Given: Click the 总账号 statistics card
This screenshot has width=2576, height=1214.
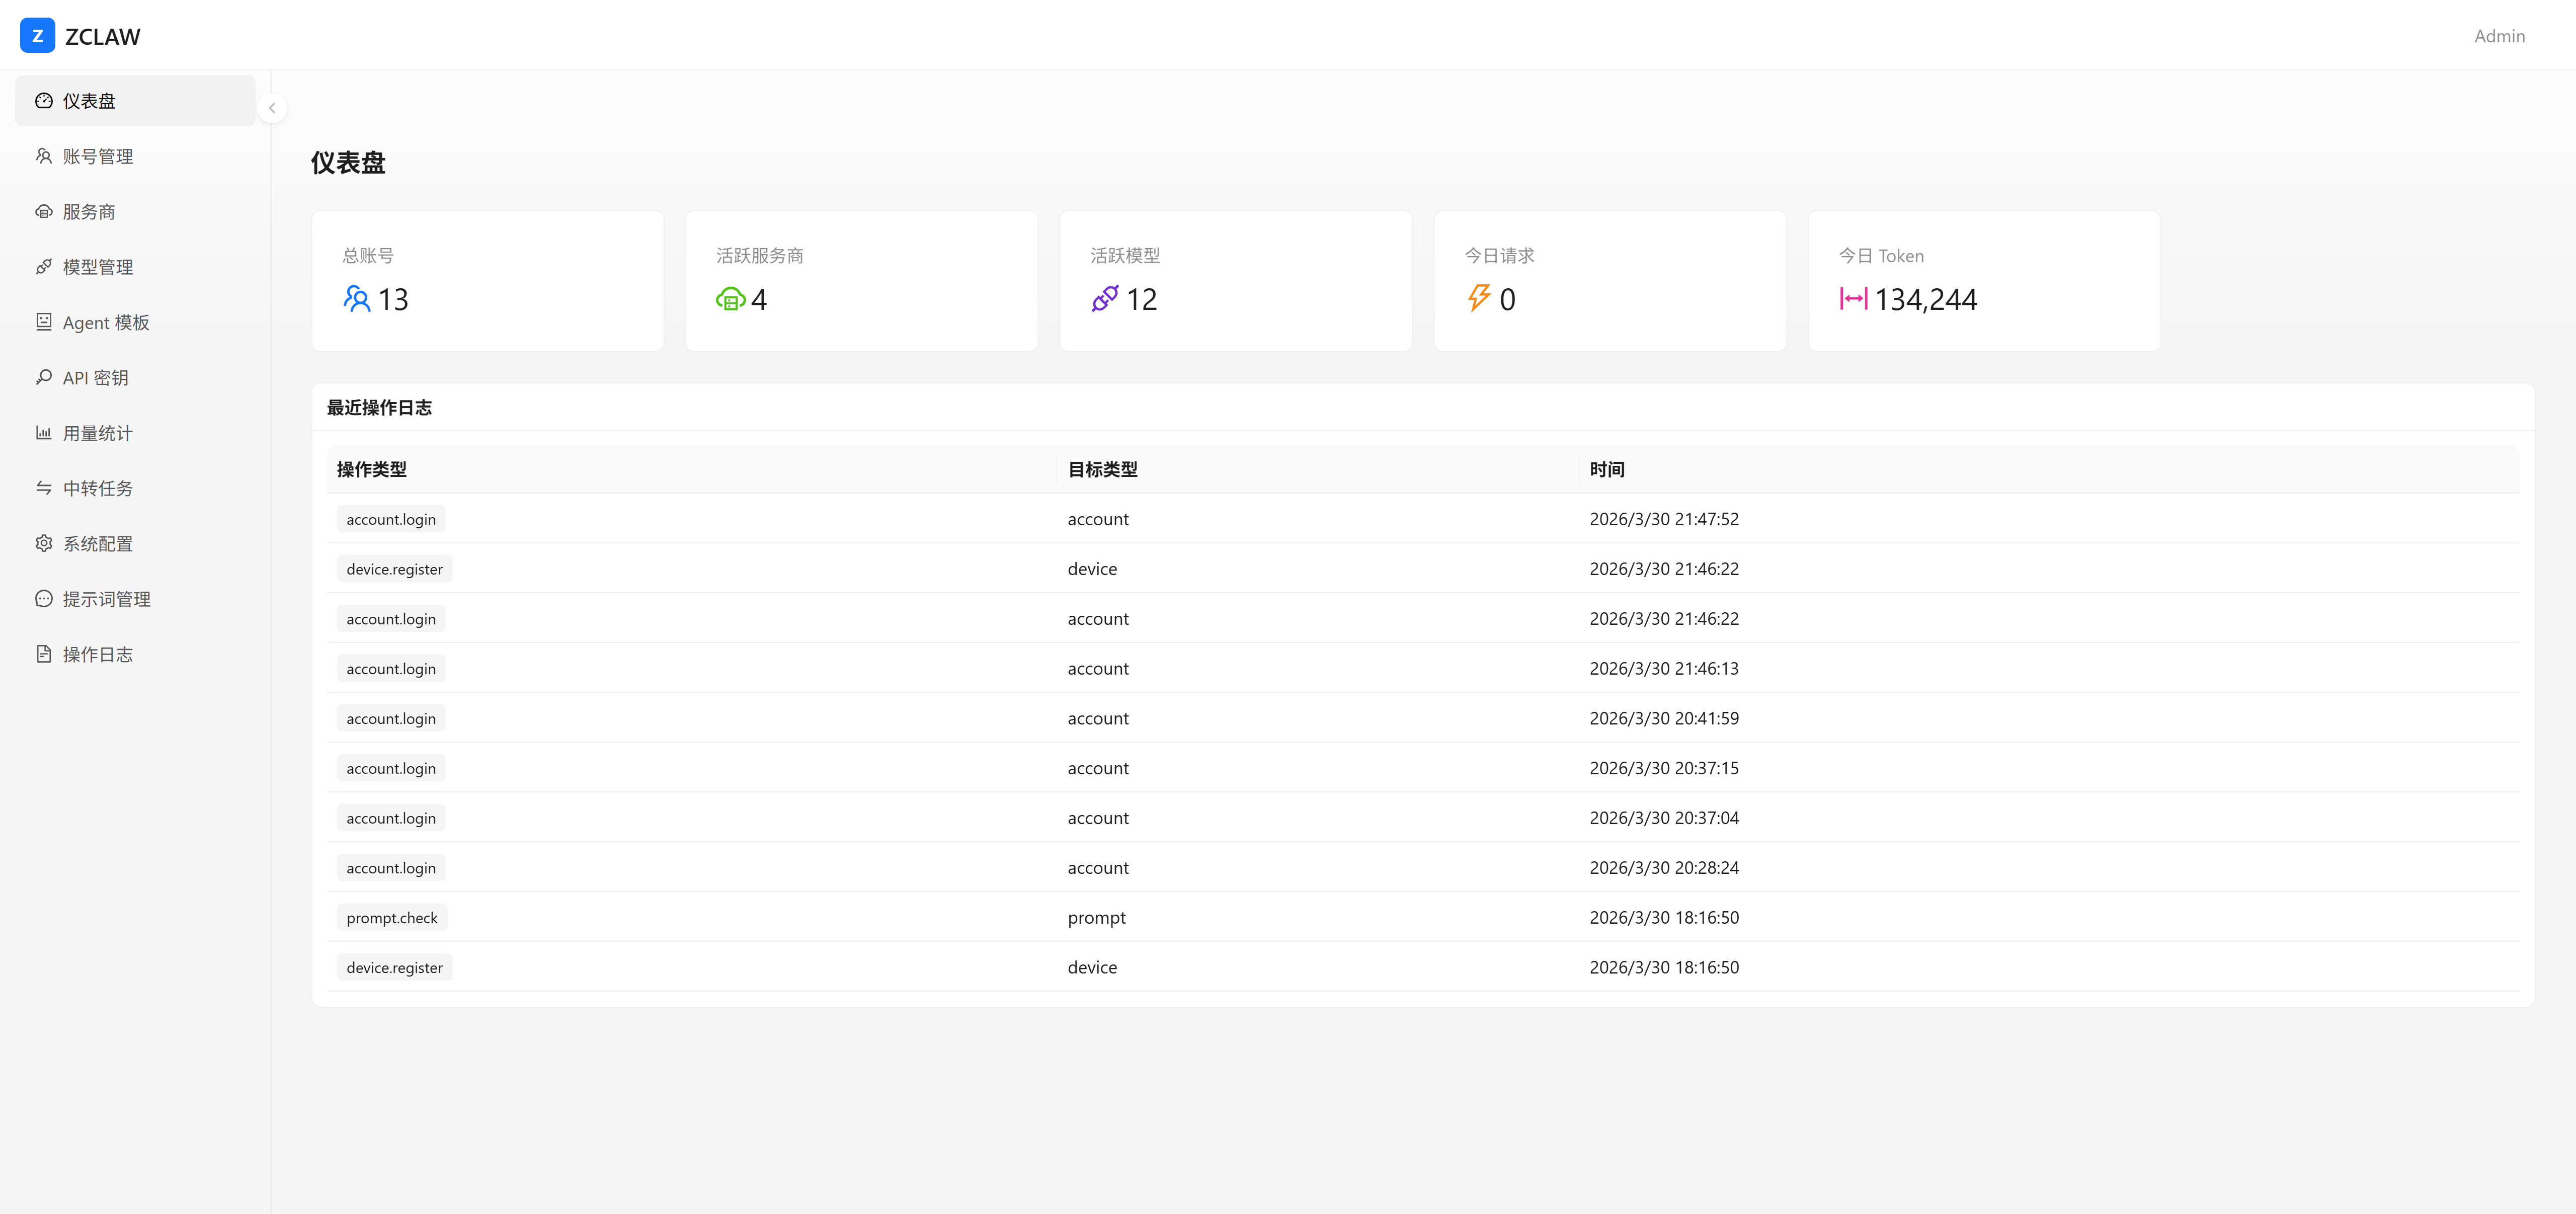Looking at the screenshot, I should pos(487,281).
